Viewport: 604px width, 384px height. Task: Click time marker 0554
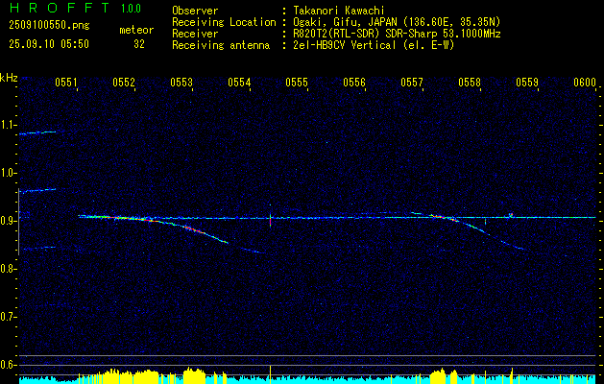(x=239, y=82)
